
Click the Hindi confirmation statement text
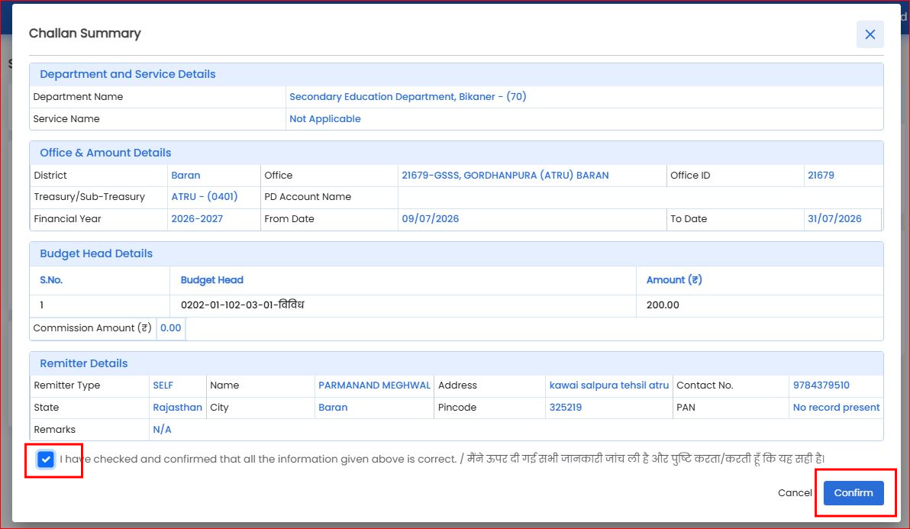click(x=646, y=459)
